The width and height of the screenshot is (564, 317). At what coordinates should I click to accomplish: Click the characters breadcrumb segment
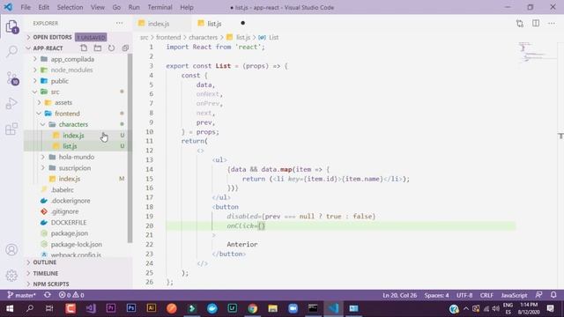tap(203, 37)
